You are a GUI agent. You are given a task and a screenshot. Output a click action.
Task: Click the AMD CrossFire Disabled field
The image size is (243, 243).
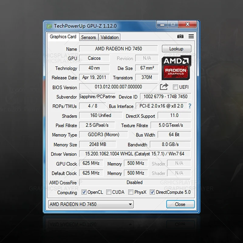(135, 183)
